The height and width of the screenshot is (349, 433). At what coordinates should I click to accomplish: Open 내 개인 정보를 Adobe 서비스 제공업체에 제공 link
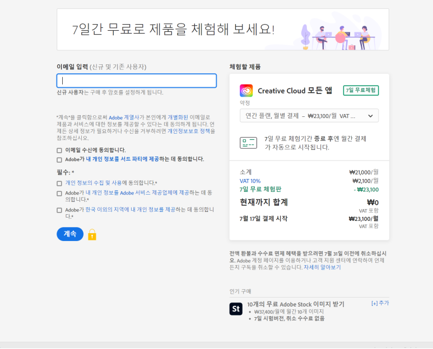[137, 193]
